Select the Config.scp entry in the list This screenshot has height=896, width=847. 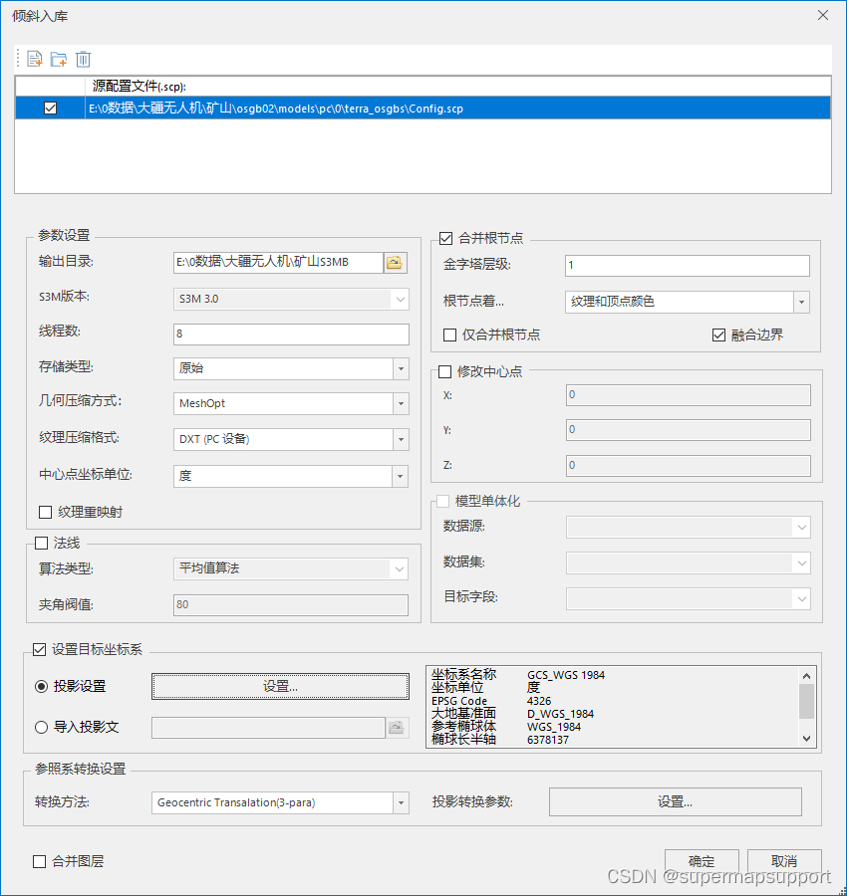(299, 108)
